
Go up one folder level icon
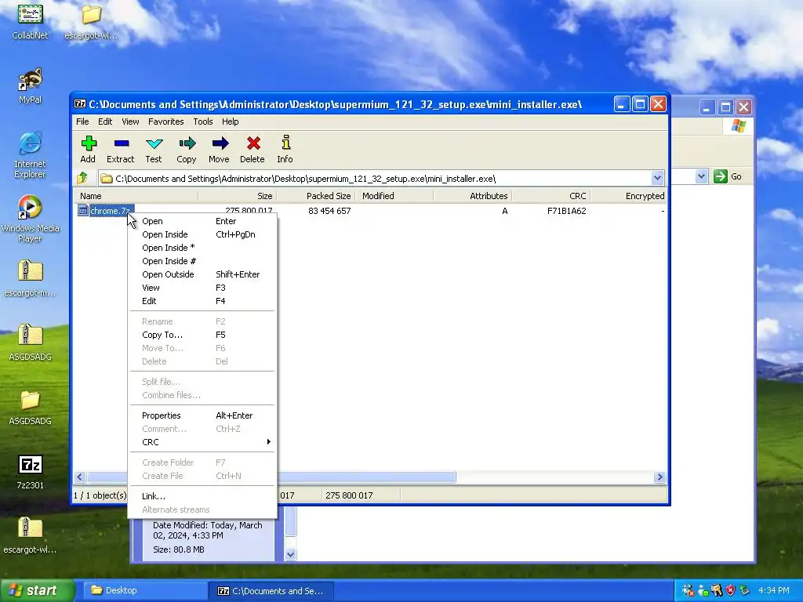[82, 178]
